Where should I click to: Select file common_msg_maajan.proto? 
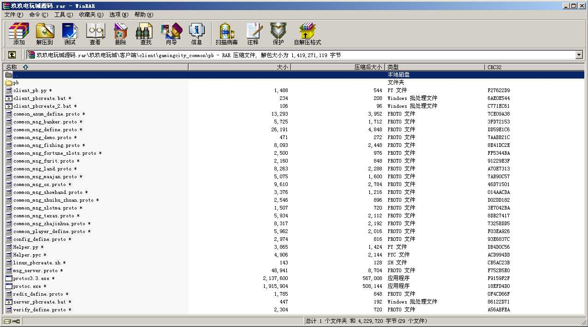coord(48,177)
